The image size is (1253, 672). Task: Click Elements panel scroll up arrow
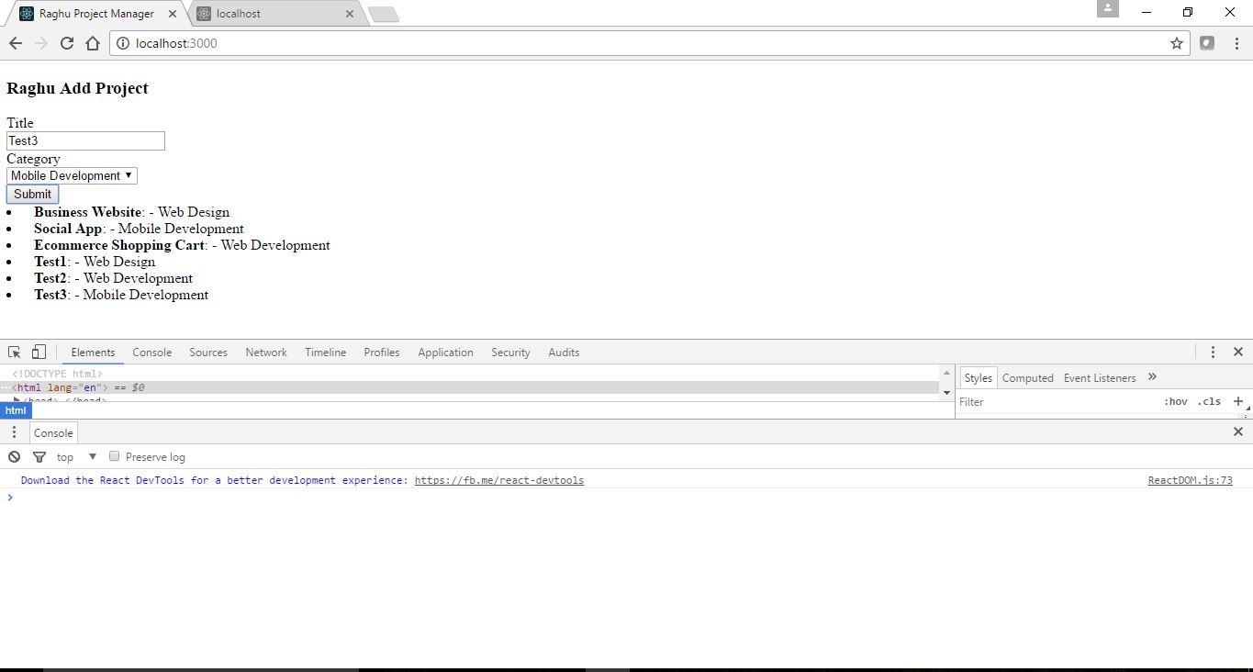[x=946, y=373]
